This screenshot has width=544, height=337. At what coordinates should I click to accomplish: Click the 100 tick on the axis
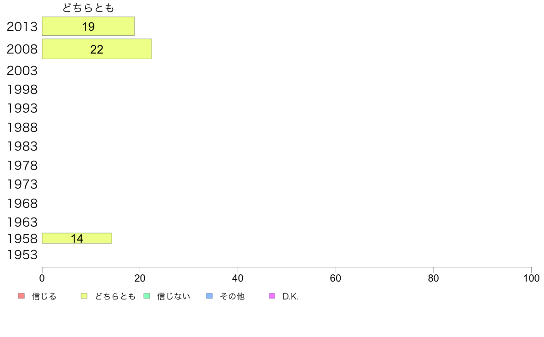tap(531, 278)
